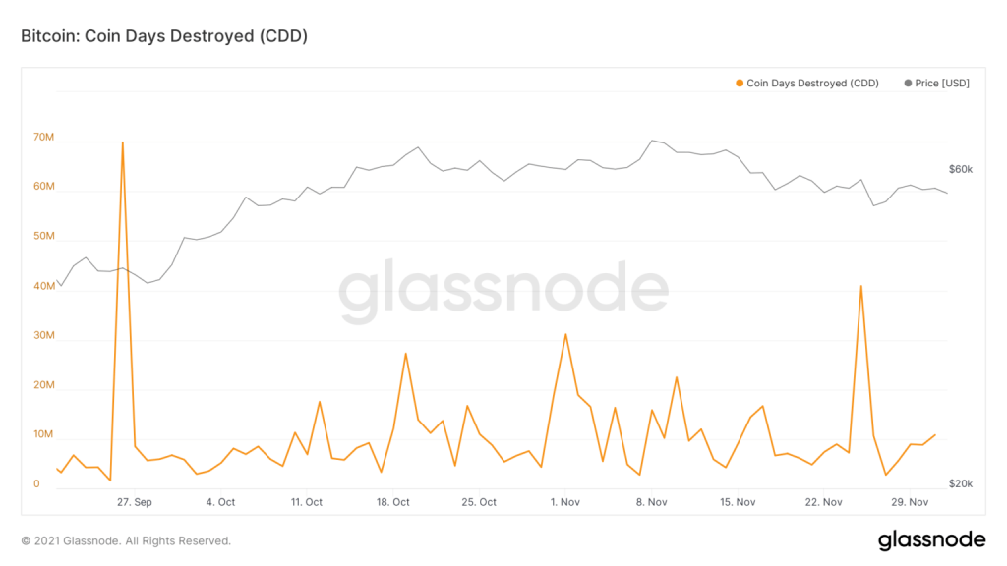Select the 1. Nov date label
This screenshot has width=1007, height=566.
click(566, 502)
